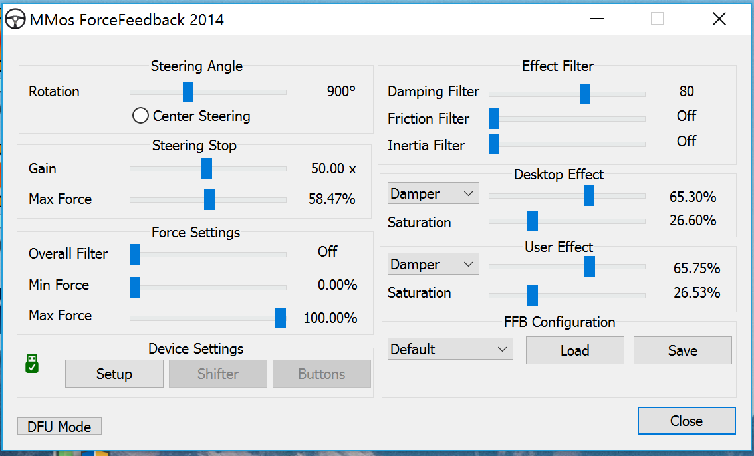The image size is (754, 456).
Task: Click the steering wheel app icon in title bar
Action: [15, 20]
